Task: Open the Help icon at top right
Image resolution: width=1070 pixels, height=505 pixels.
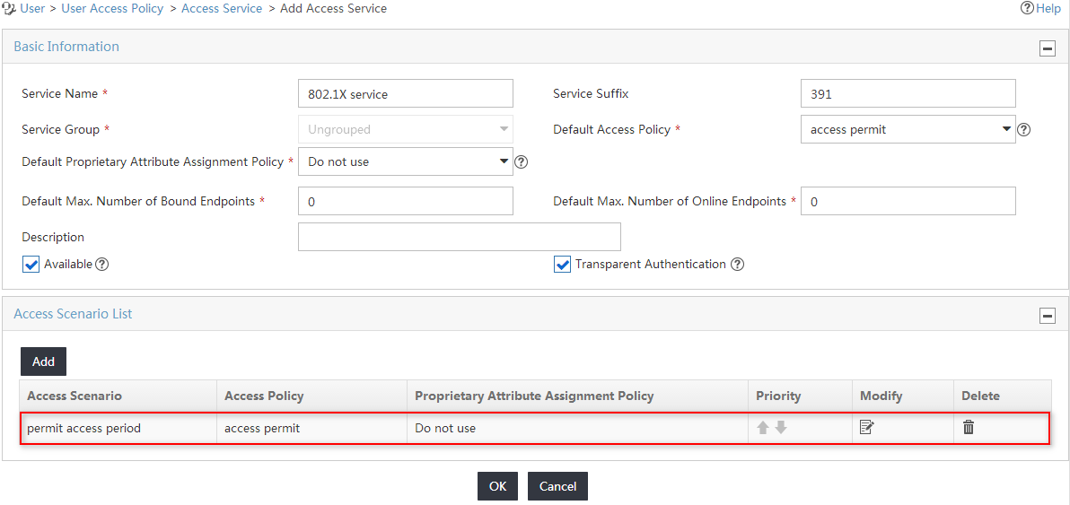Action: tap(1027, 8)
